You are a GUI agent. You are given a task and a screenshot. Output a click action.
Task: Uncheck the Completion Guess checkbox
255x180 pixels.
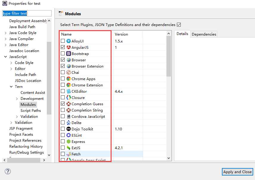[63, 103]
